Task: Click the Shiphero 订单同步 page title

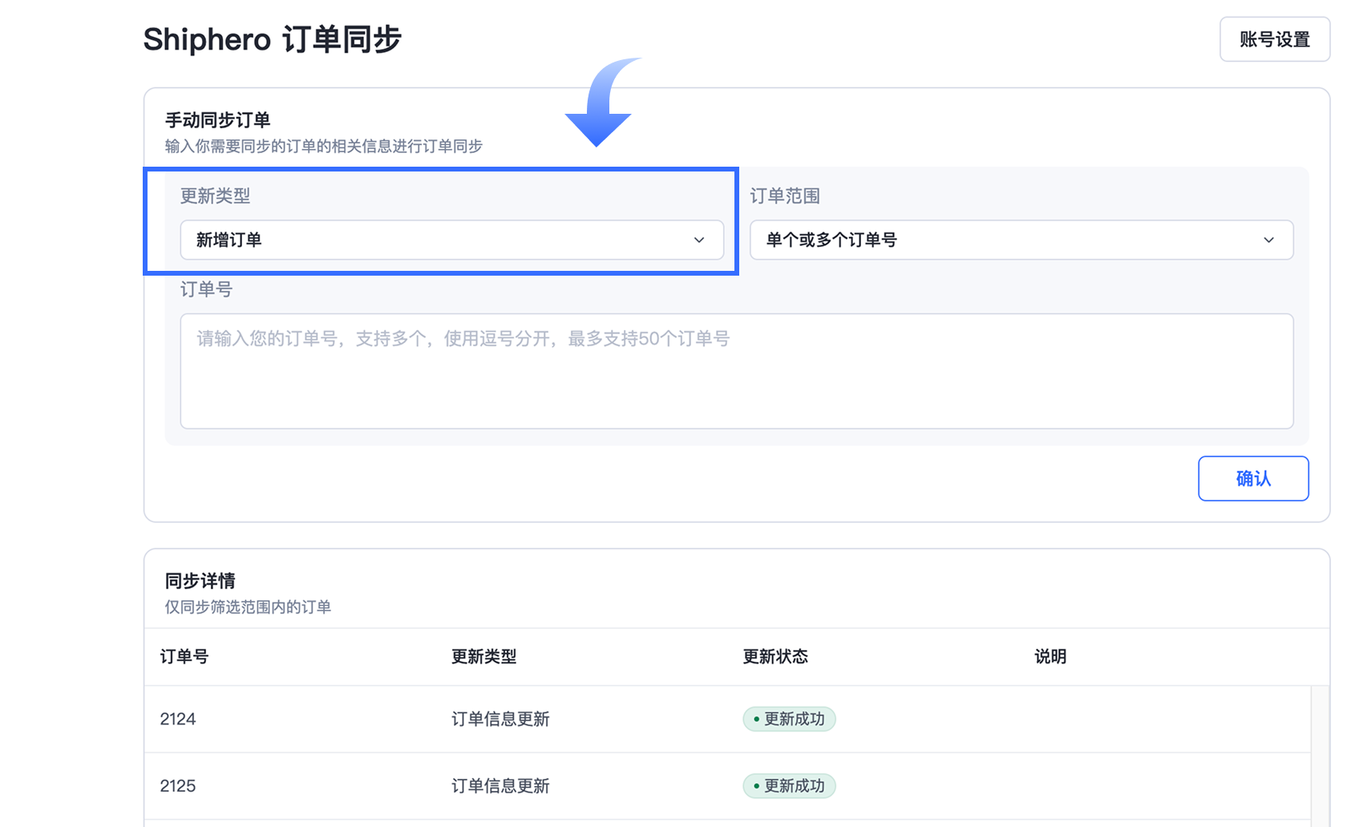Action: click(272, 38)
